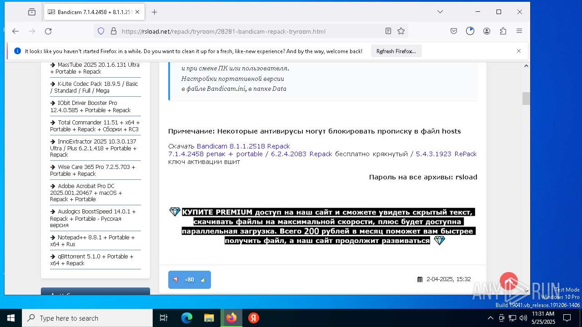
Task: Open network status tray icon
Action: point(512,318)
